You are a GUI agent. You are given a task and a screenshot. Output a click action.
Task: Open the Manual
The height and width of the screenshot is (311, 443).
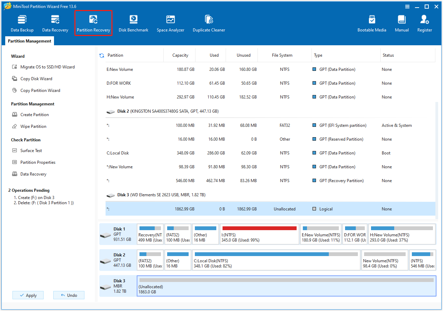401,23
